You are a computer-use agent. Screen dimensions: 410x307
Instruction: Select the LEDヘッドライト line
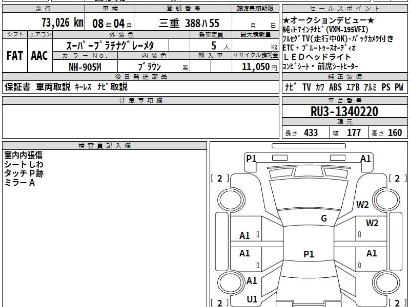pyautogui.click(x=317, y=57)
